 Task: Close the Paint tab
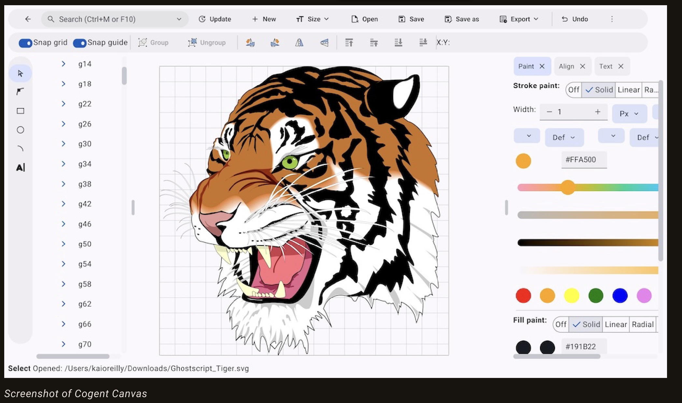click(x=542, y=66)
